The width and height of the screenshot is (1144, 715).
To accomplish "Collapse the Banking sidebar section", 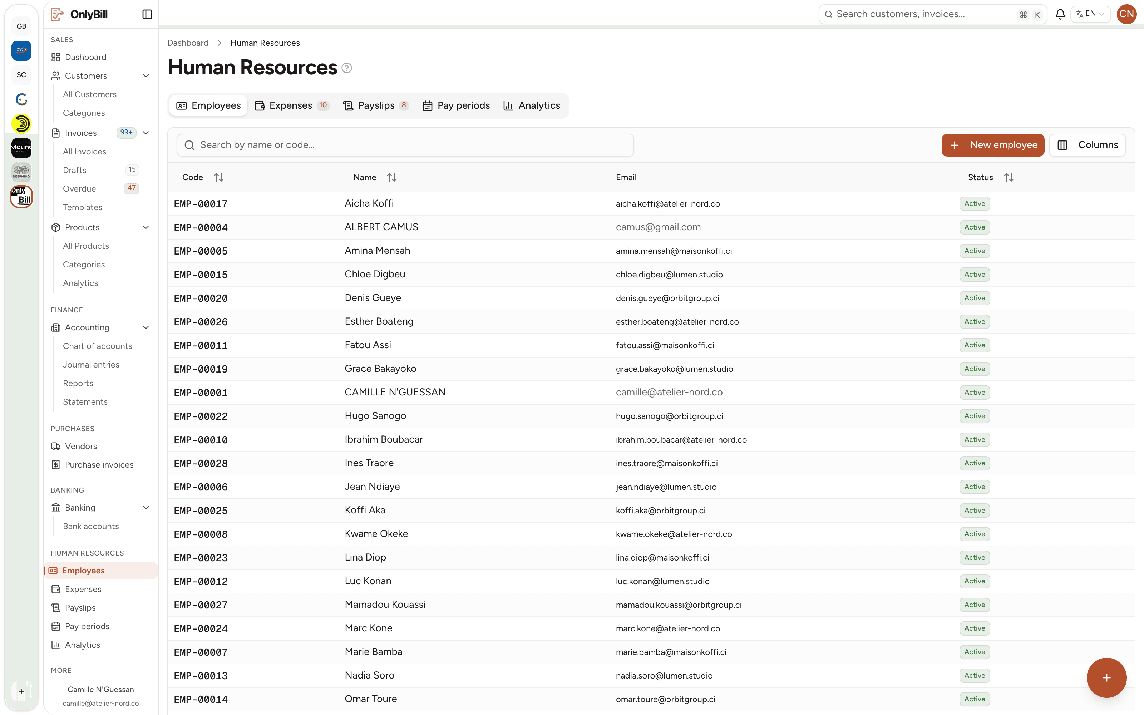I will (x=146, y=507).
